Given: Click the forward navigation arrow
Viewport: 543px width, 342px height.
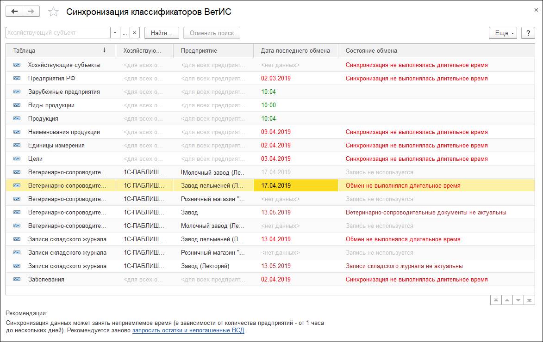Looking at the screenshot, I should 31,12.
